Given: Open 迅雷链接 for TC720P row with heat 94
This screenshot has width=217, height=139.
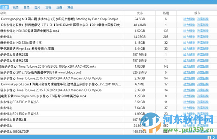Looking at the screenshot, I should [x=203, y=78].
